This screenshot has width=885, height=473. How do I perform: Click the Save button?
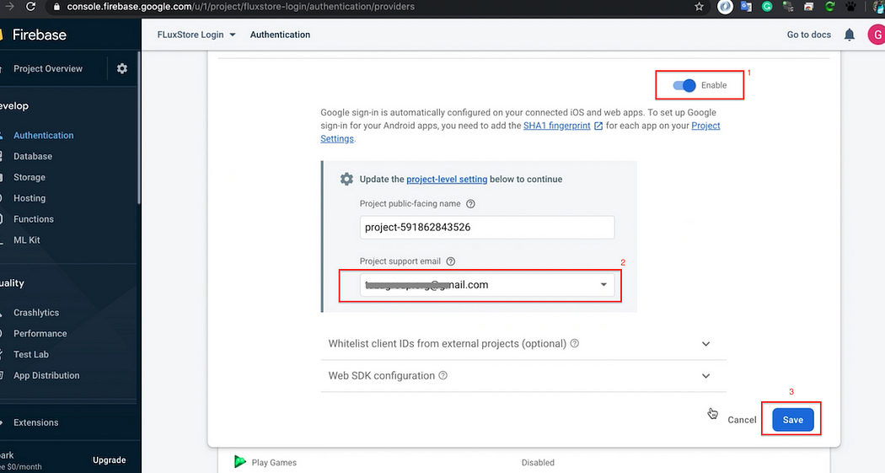pyautogui.click(x=792, y=420)
